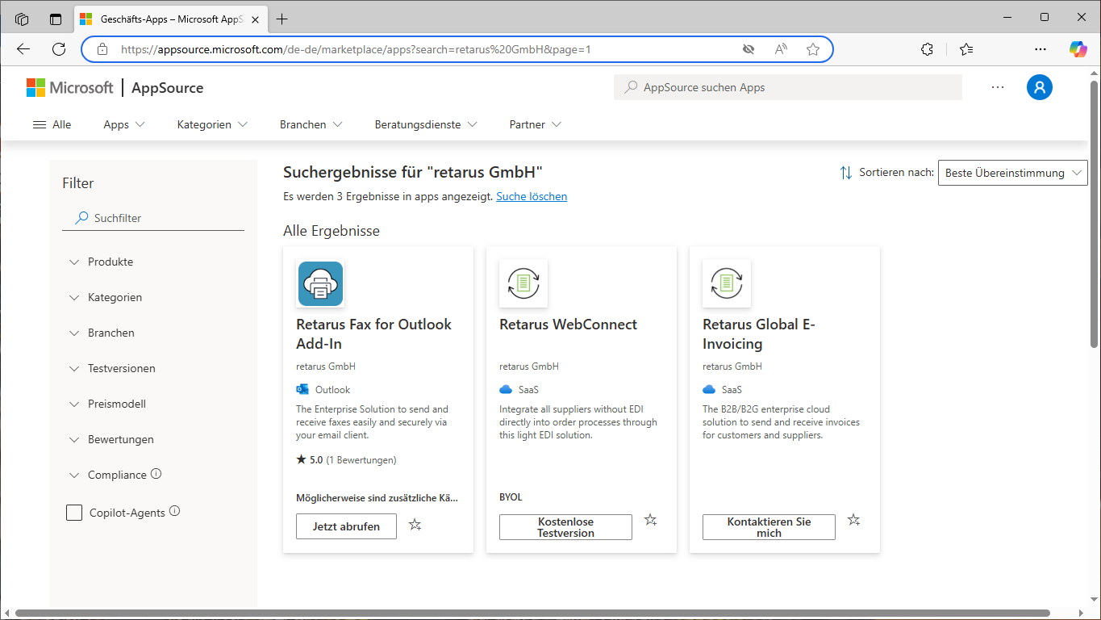Screen dimensions: 1101x620
Task: Open Retarus Global E-Invoicing app icon
Action: coord(727,283)
